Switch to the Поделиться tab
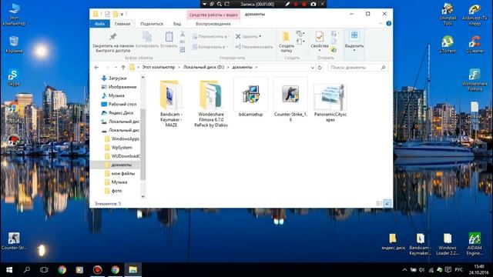Screen dimensions: 493x277 (x=152, y=24)
